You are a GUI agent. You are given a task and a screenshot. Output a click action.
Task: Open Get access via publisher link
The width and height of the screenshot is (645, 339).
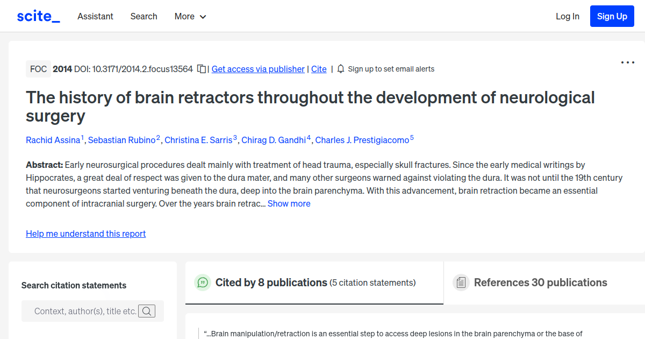tap(258, 69)
